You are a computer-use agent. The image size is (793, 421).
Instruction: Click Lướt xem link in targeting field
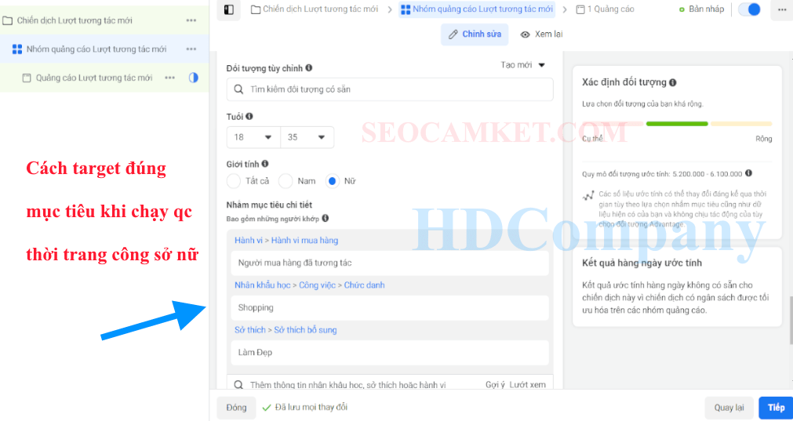point(527,385)
